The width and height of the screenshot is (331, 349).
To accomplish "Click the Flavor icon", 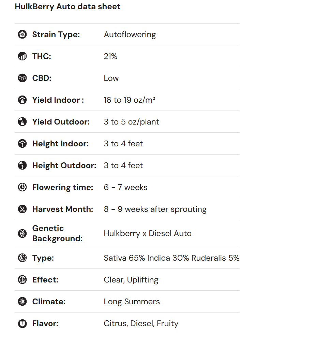I will click(22, 323).
